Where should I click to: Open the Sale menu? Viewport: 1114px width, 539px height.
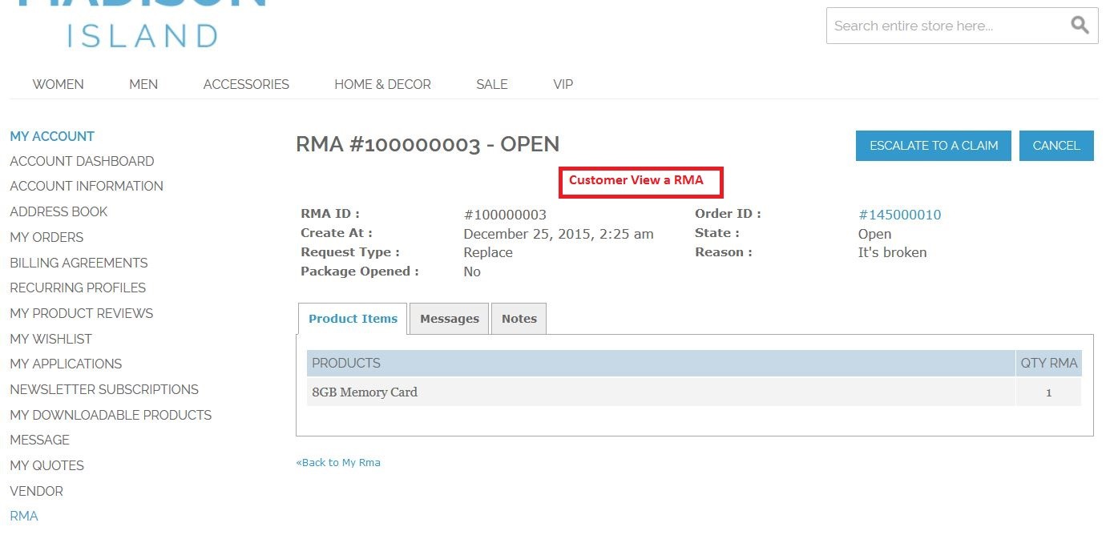(491, 84)
